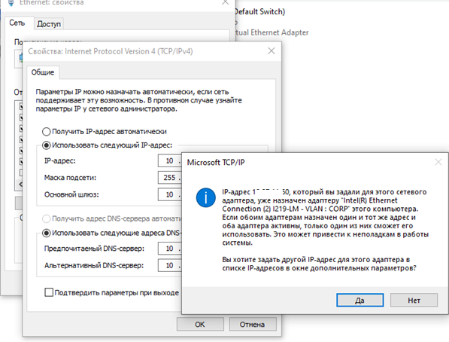Click the IP-адрес input field
The height and width of the screenshot is (342, 449).
coord(170,160)
